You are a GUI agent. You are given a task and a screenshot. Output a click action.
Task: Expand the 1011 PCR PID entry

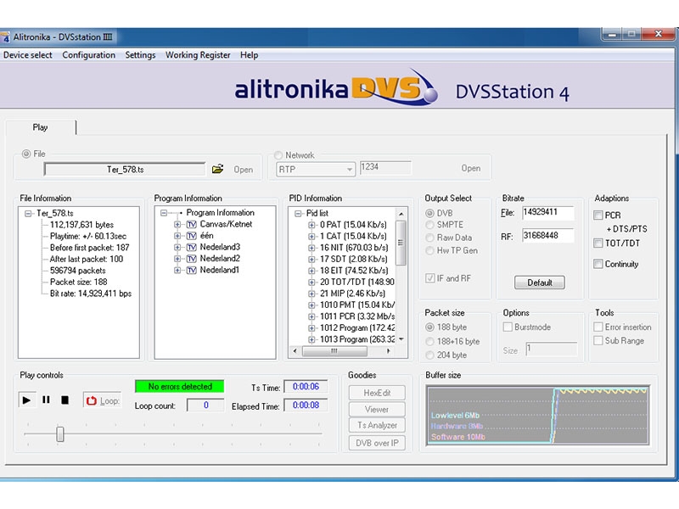311,316
